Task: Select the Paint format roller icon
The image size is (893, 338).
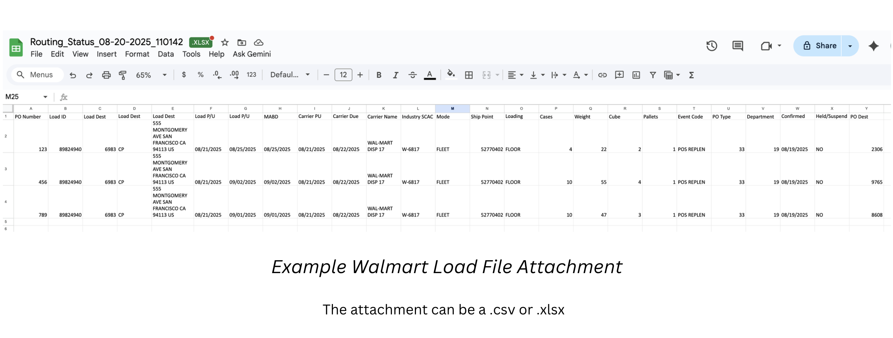Action: [123, 75]
